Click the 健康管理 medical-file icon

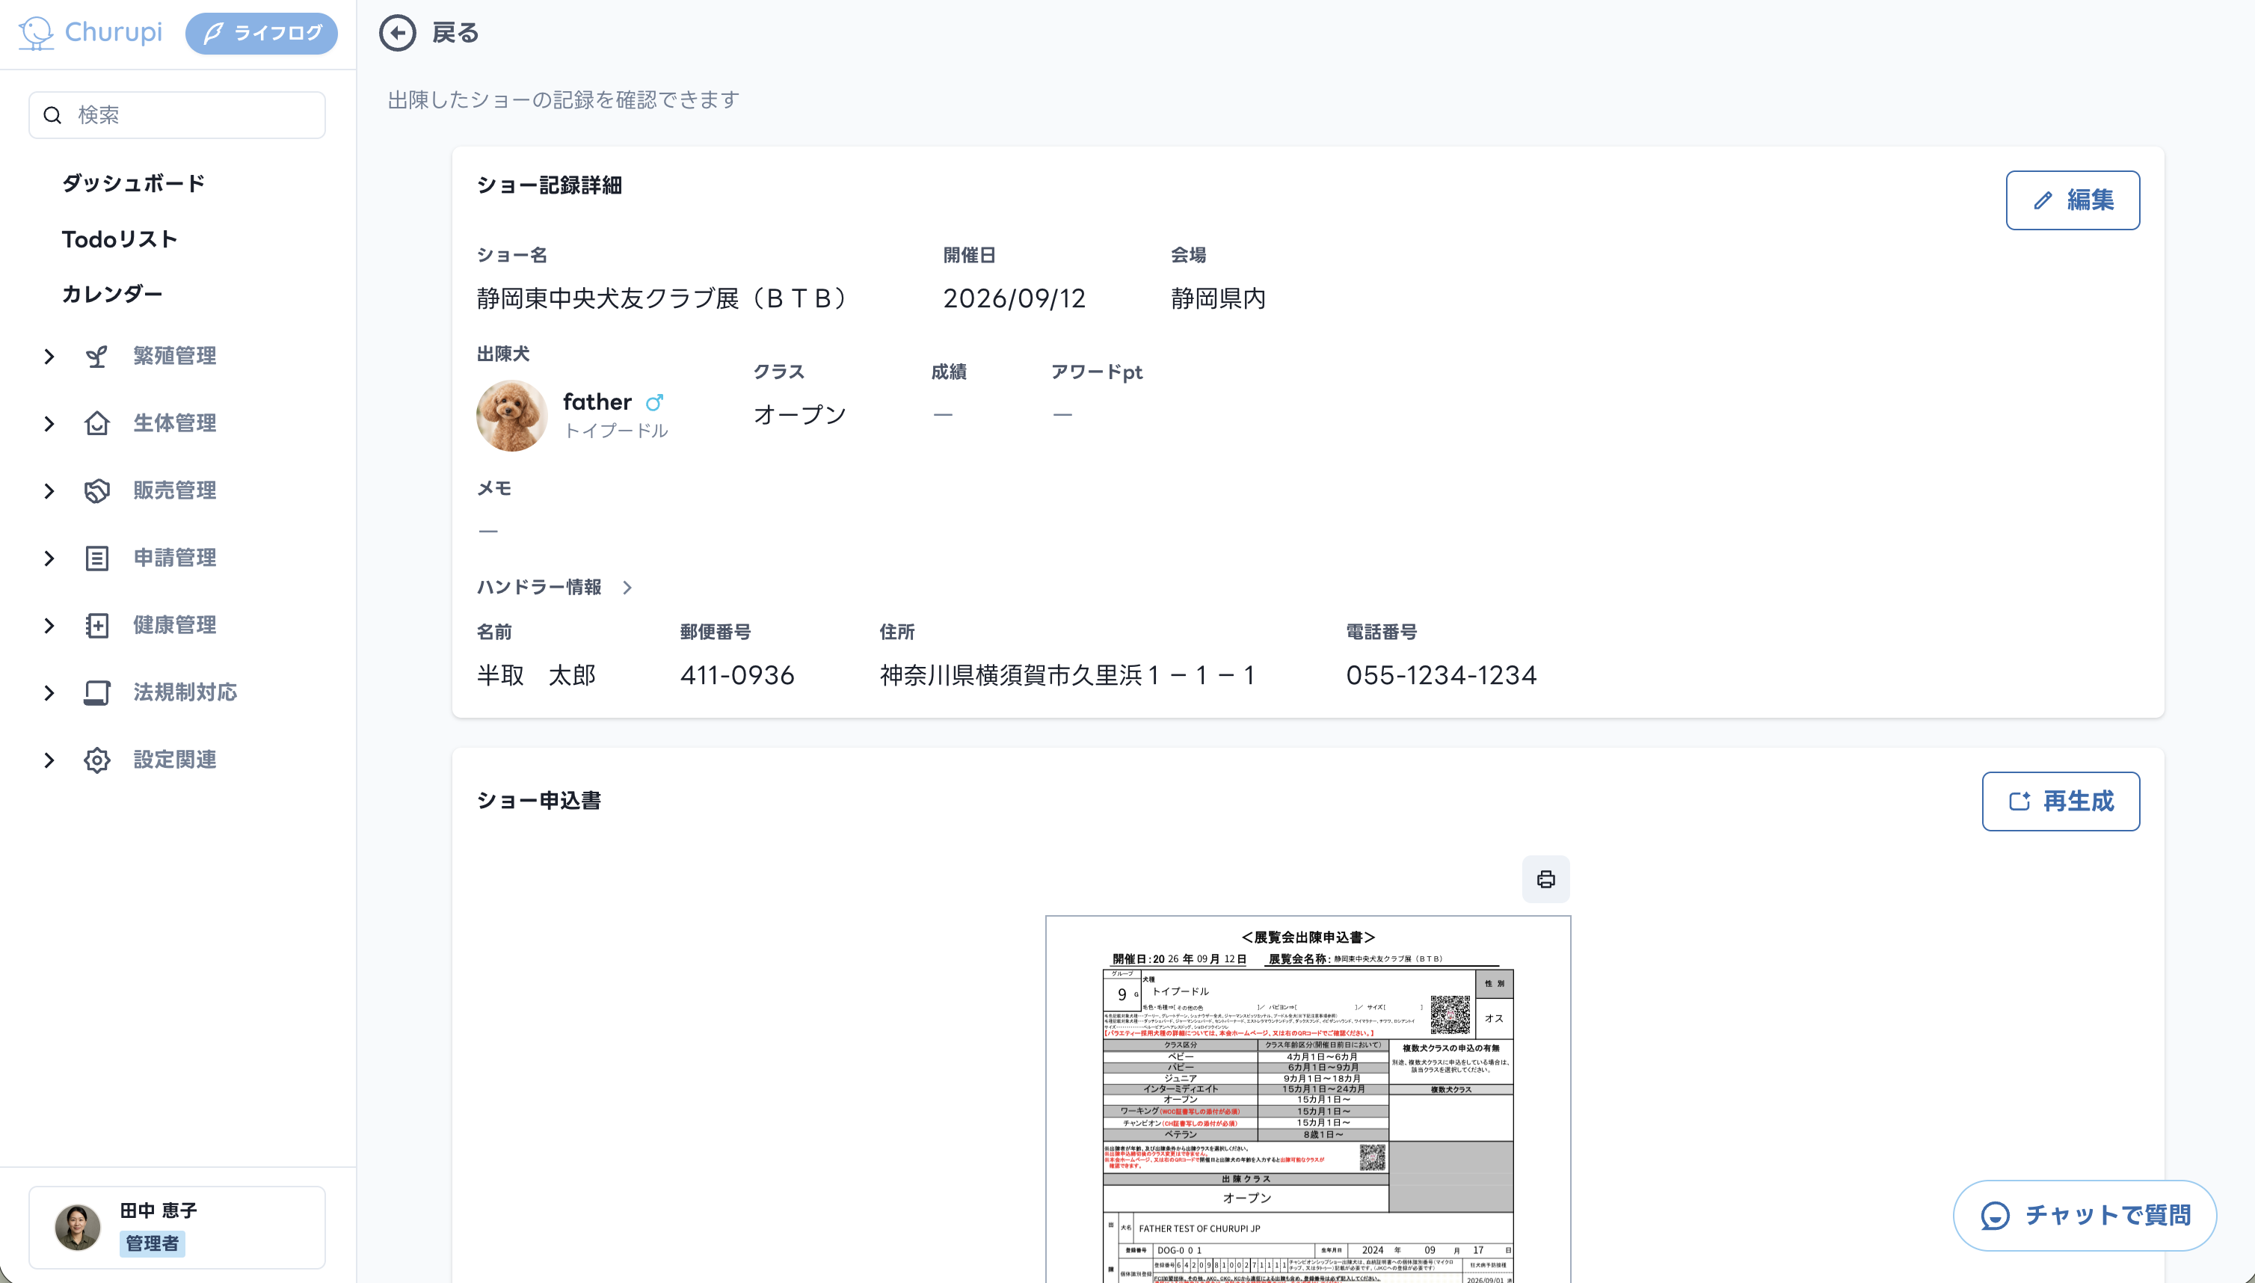(97, 626)
